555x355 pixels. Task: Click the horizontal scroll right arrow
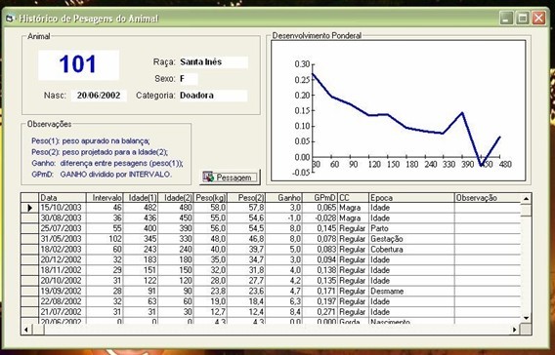point(515,330)
